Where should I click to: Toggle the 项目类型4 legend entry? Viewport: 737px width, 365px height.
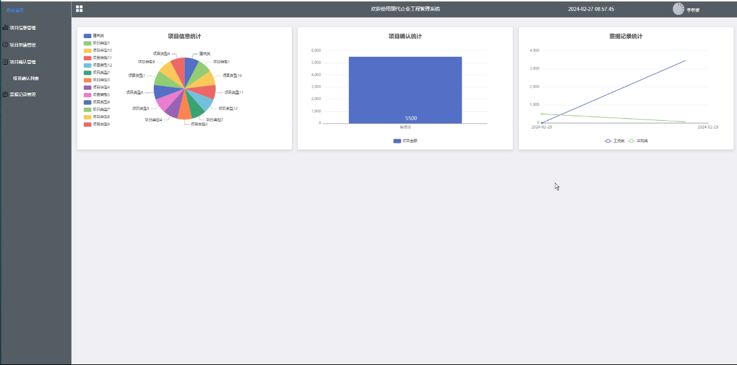click(97, 87)
